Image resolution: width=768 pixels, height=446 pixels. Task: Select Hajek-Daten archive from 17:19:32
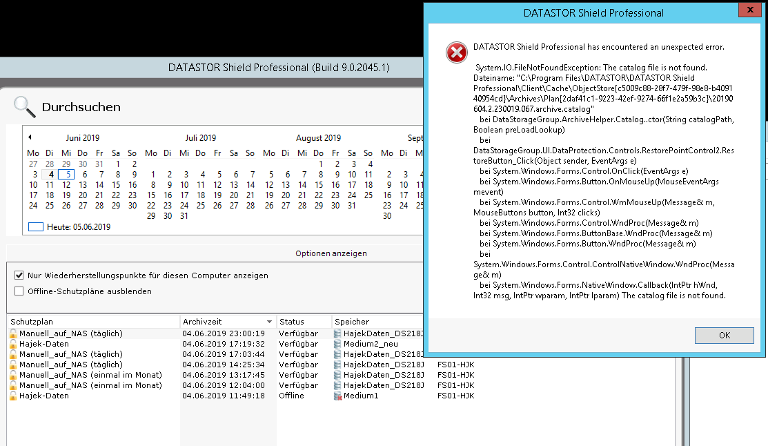click(x=44, y=344)
